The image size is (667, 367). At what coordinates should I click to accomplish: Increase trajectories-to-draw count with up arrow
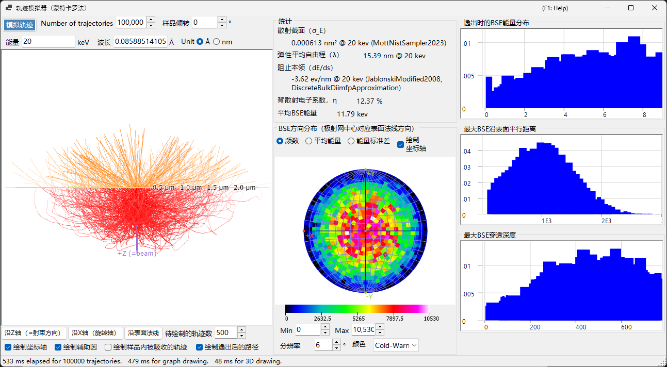pos(241,330)
